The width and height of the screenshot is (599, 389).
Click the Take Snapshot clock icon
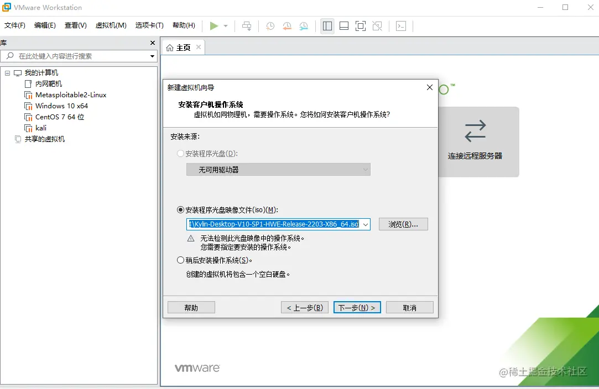coord(270,26)
